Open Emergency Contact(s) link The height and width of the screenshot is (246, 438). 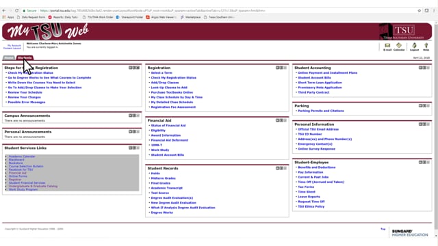pyautogui.click(x=315, y=144)
